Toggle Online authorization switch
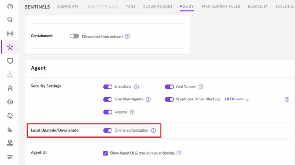Screen dimensions: 295x165 pos(108,131)
